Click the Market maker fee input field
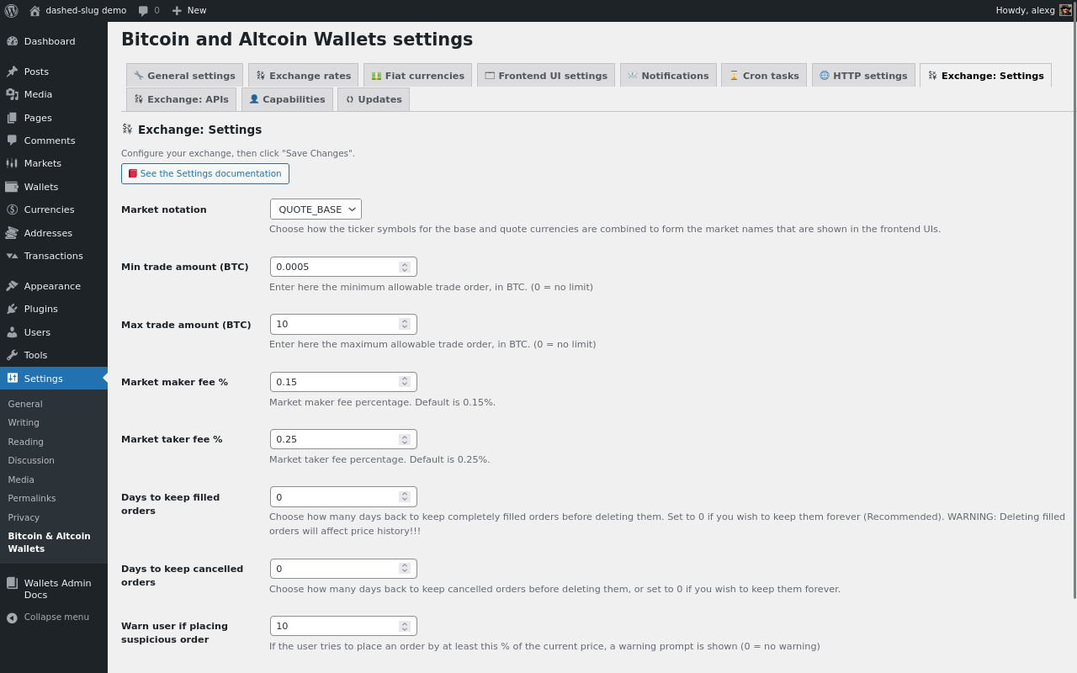Screen dimensions: 1077x673 pyautogui.click(x=343, y=382)
